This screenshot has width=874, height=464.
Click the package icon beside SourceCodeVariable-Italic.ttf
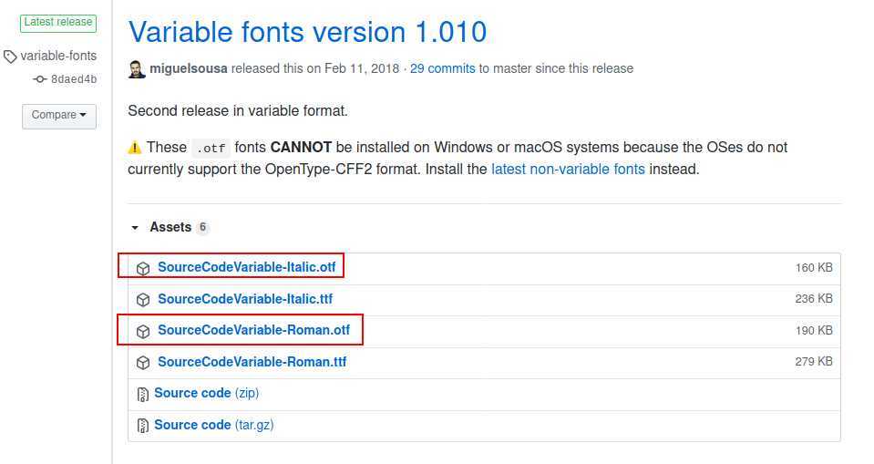[143, 300]
